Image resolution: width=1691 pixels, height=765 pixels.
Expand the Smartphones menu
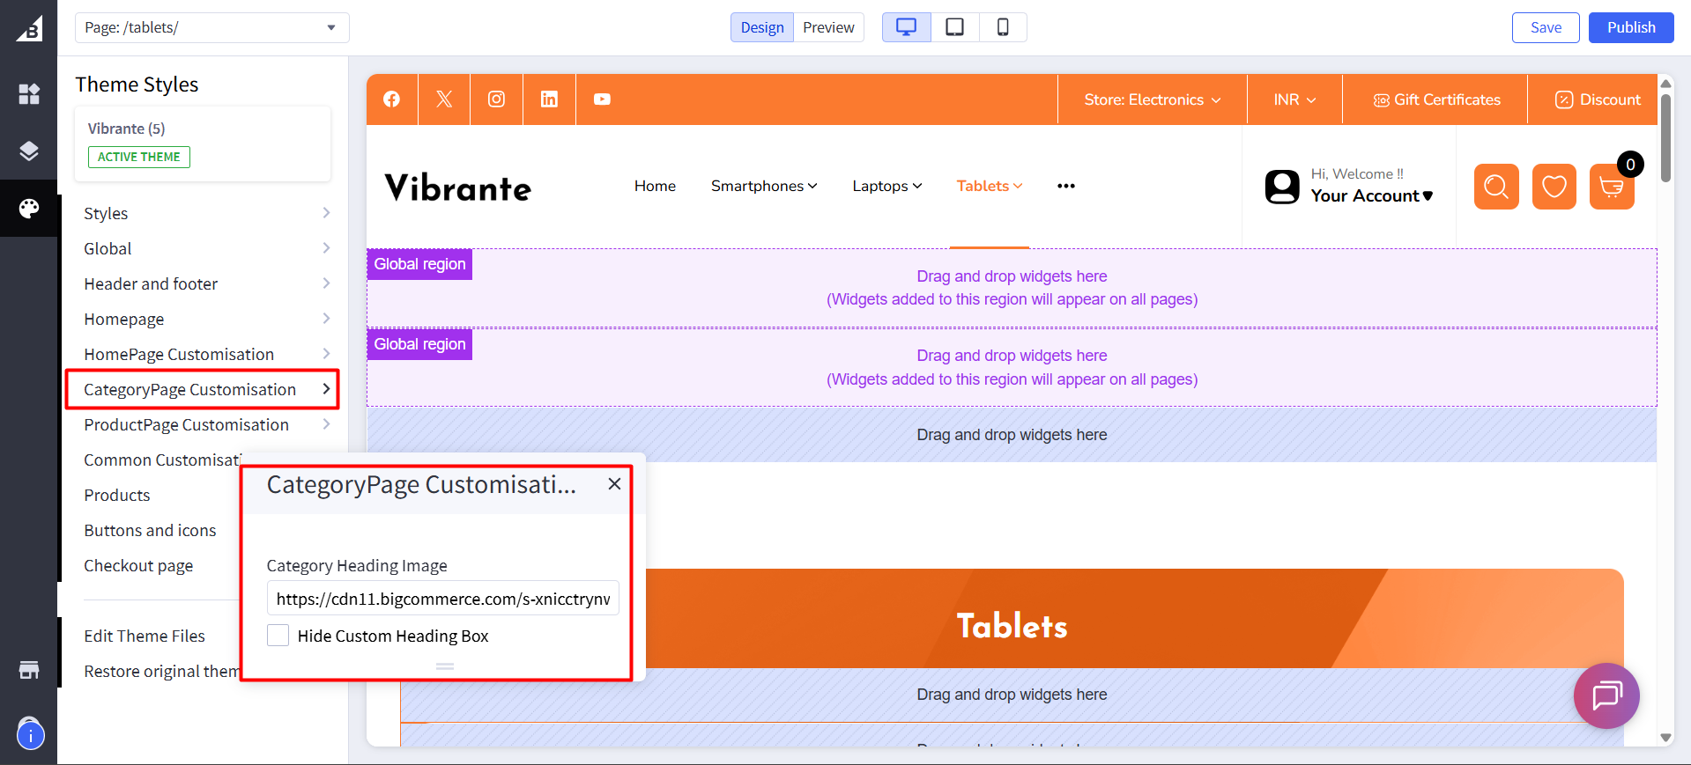click(764, 186)
